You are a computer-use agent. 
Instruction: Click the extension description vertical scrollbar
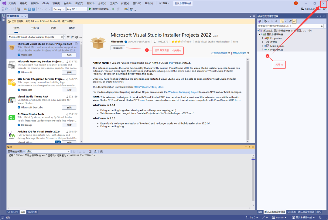248,100
